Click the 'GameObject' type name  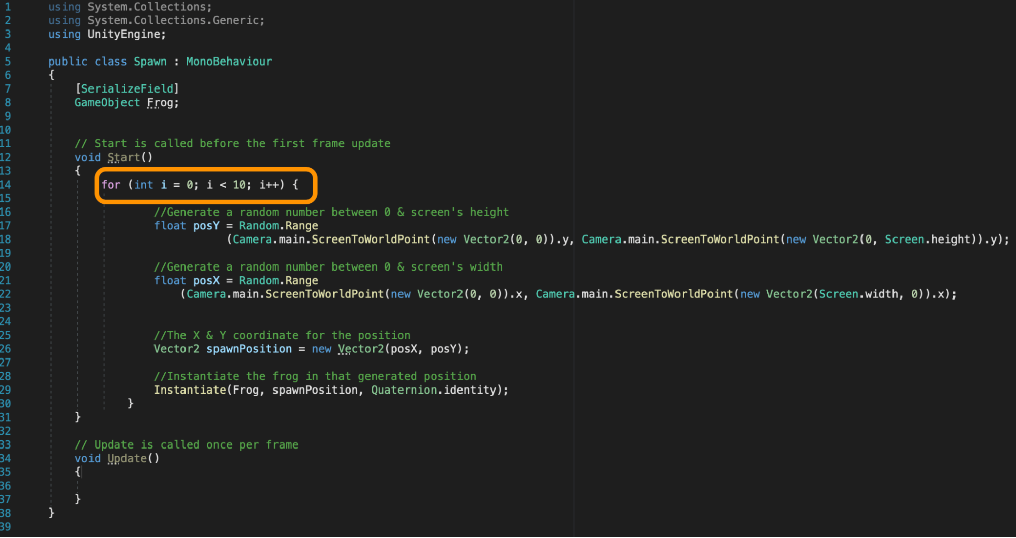click(x=107, y=103)
